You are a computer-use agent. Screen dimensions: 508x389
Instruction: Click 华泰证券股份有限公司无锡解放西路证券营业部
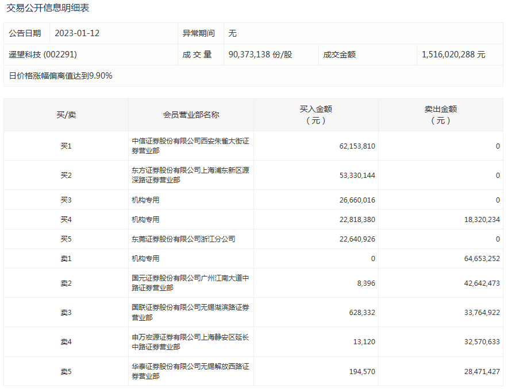point(191,371)
